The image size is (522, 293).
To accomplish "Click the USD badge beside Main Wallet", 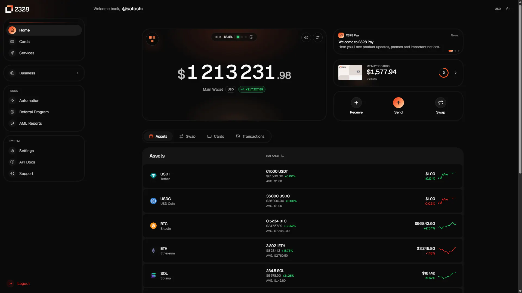I will coord(230,89).
